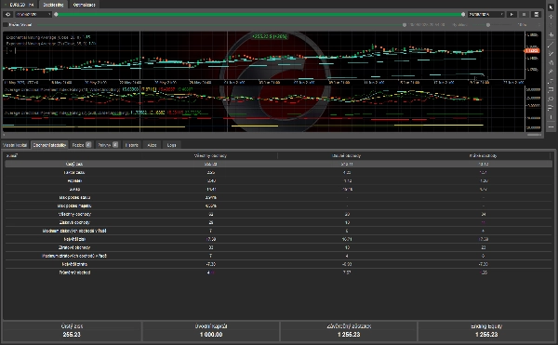Choose the pencil drawing tool

coord(551,72)
